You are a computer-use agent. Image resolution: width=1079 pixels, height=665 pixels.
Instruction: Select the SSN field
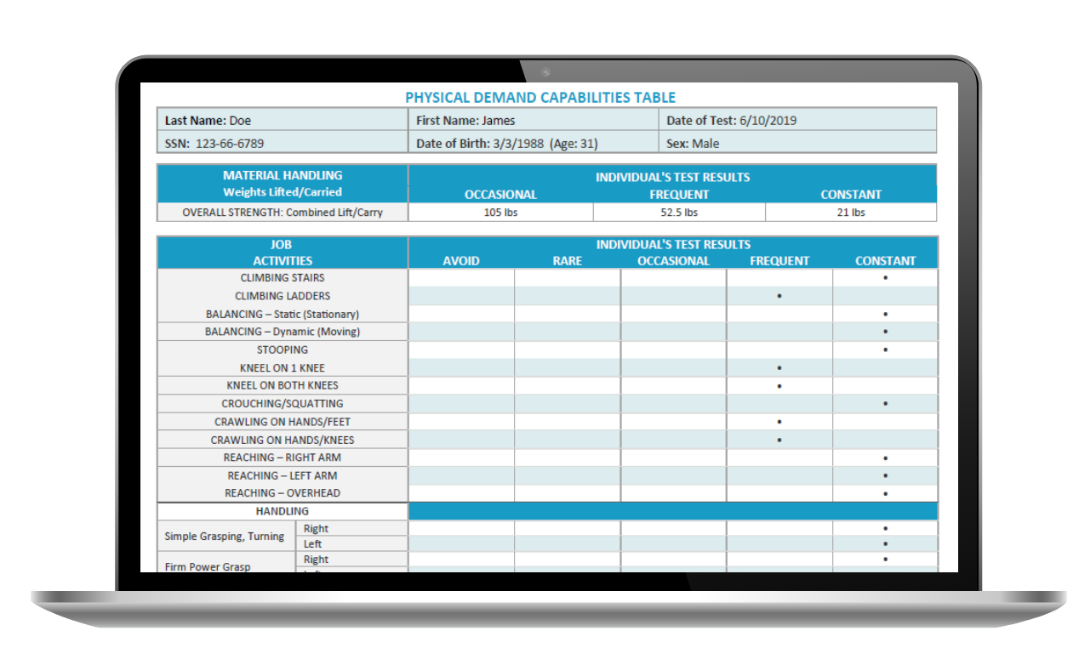click(x=282, y=144)
